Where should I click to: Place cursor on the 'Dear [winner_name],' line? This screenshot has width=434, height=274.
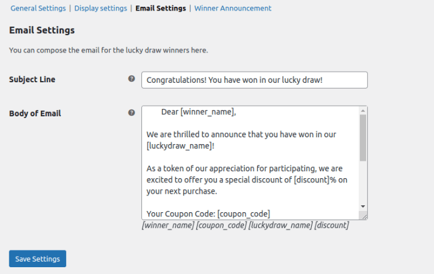(x=199, y=112)
